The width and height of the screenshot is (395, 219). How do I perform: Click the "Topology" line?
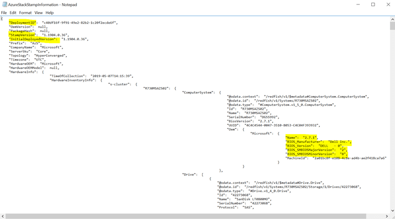click(38, 56)
